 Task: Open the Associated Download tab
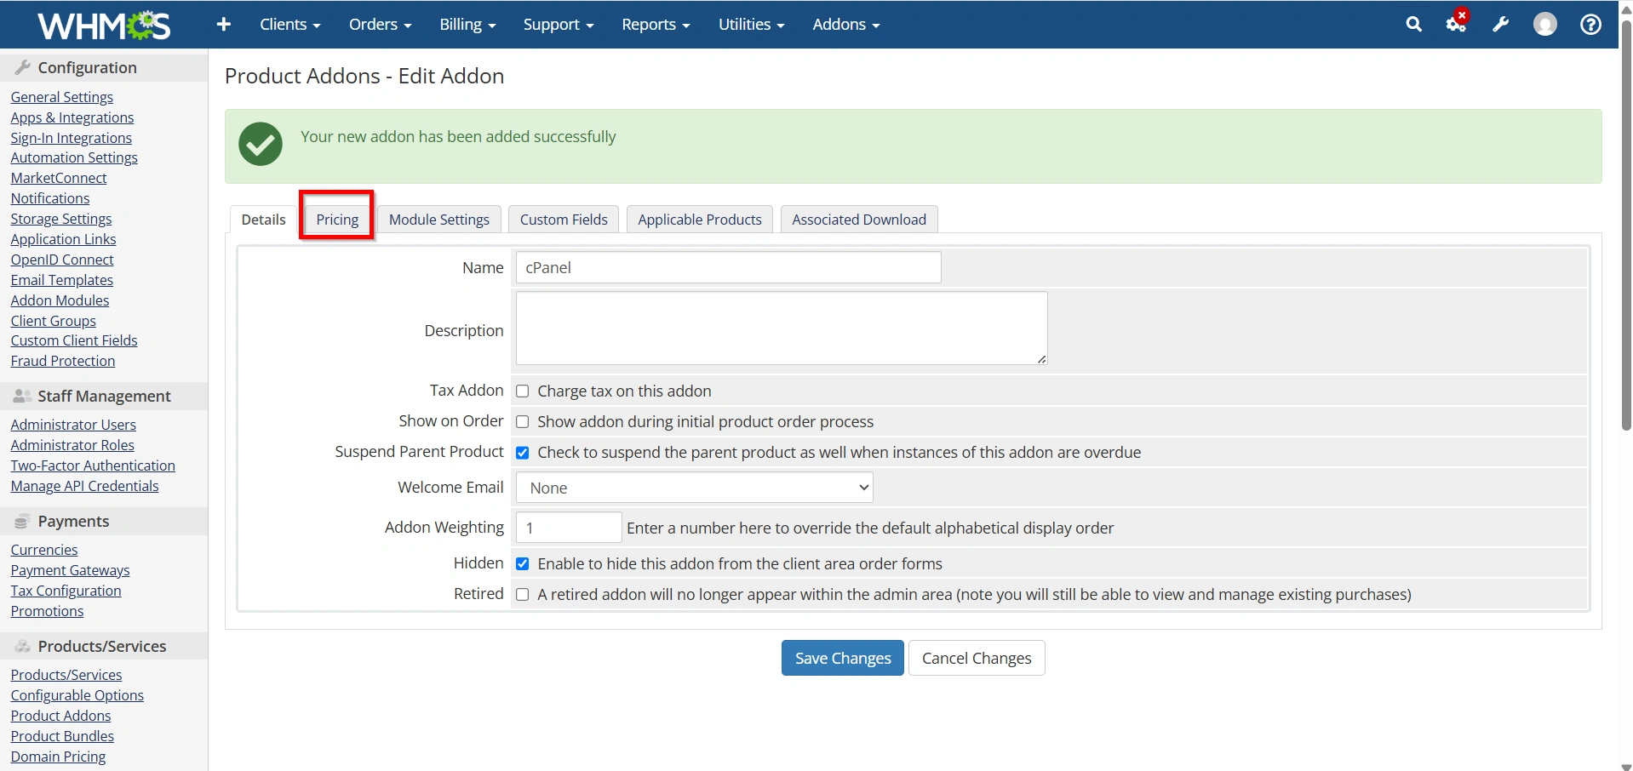tap(859, 220)
